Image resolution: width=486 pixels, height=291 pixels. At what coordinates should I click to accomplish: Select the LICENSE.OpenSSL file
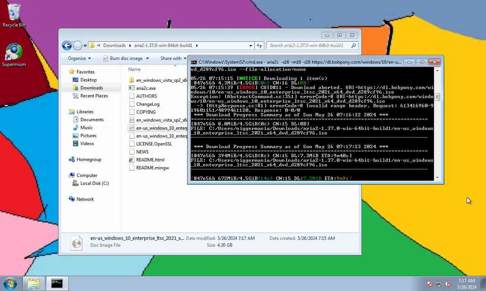[150, 144]
